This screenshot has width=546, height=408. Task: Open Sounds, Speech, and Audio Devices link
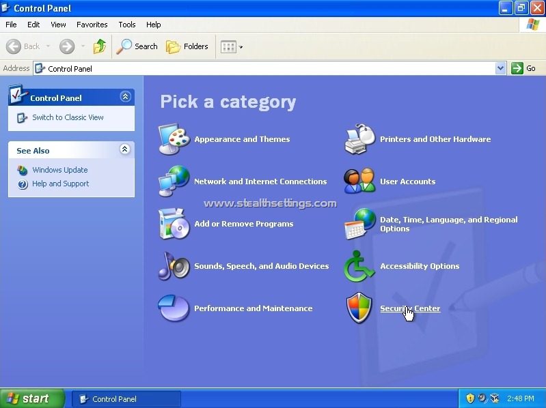click(x=262, y=266)
